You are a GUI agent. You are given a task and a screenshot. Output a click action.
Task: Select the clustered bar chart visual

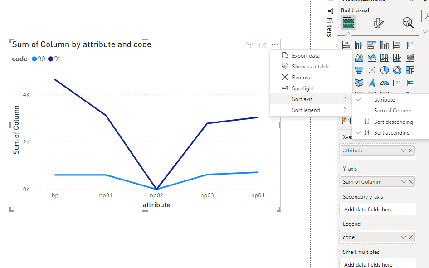(371, 45)
